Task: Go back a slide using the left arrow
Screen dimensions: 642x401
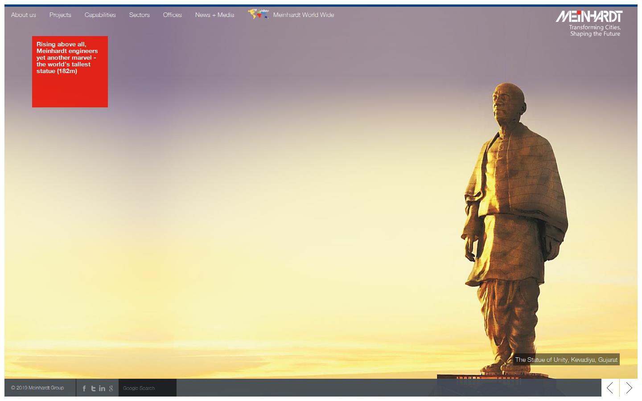Action: (x=610, y=388)
